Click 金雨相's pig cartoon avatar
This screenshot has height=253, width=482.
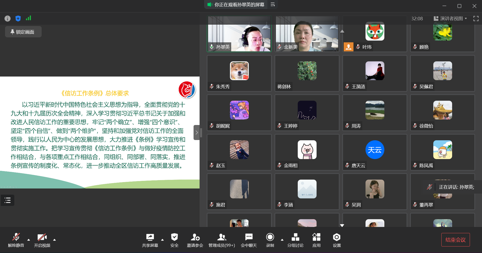(307, 150)
